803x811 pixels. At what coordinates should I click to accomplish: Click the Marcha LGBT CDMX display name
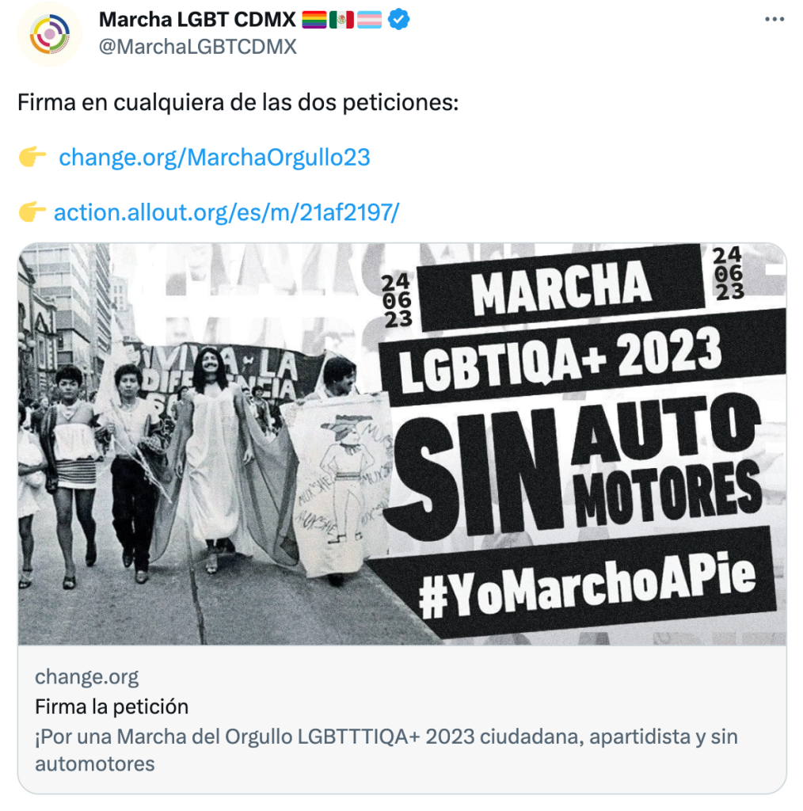pyautogui.click(x=197, y=20)
